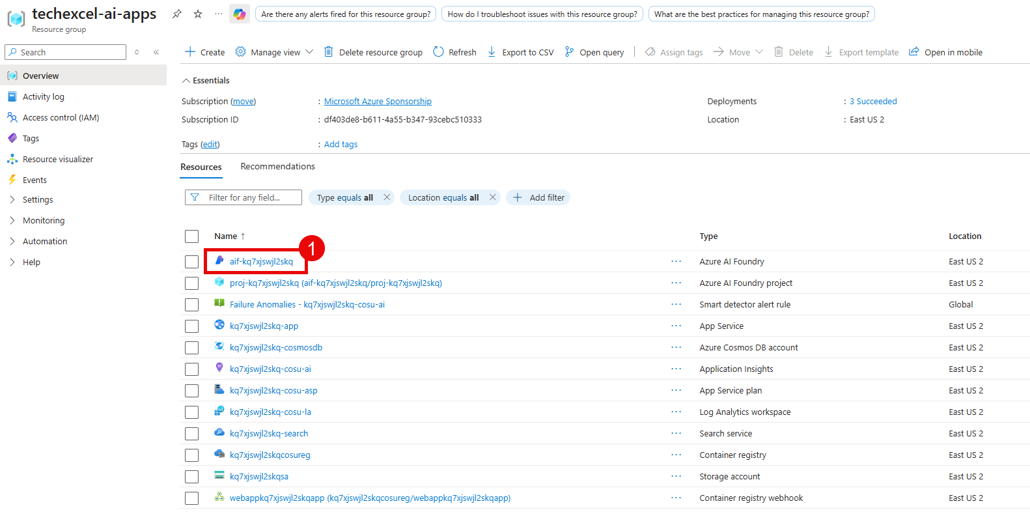Image resolution: width=1030 pixels, height=525 pixels.
Task: Open in mobile
Action: (946, 52)
